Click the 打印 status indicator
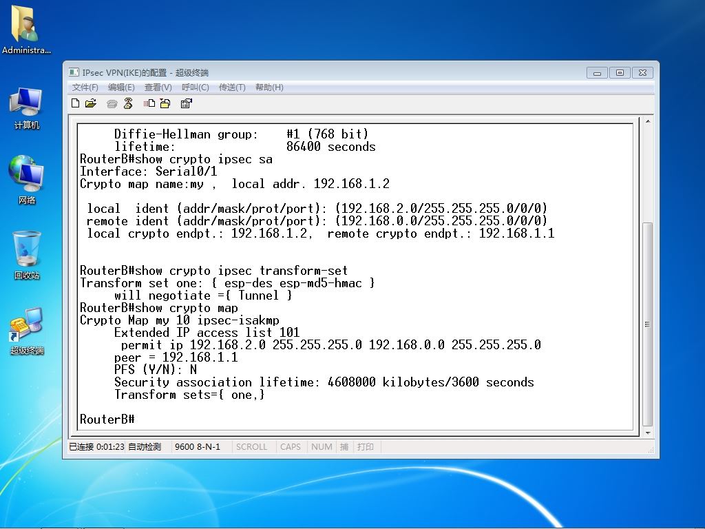 click(x=366, y=446)
